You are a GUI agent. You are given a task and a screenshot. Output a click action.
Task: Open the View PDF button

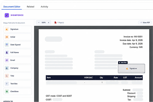145,23
